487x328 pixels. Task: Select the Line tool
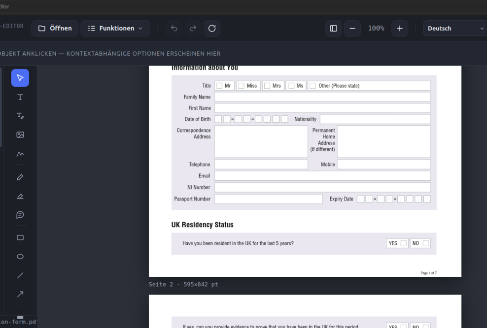[x=20, y=275]
